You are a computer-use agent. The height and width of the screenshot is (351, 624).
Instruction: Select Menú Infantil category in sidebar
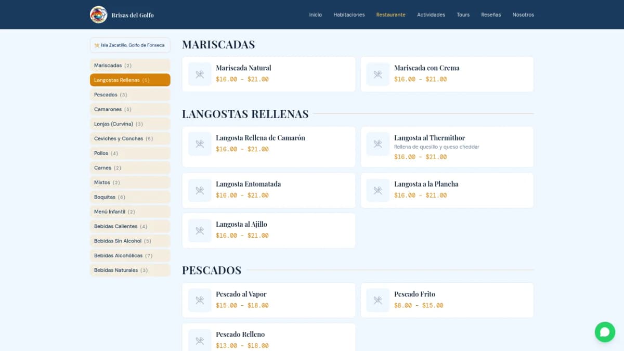pos(130,212)
